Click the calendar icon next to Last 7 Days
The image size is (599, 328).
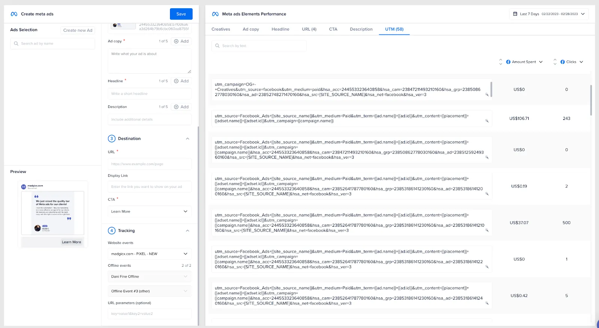[515, 14]
